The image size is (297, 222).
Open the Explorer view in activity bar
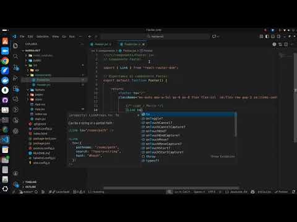(x=15, y=46)
